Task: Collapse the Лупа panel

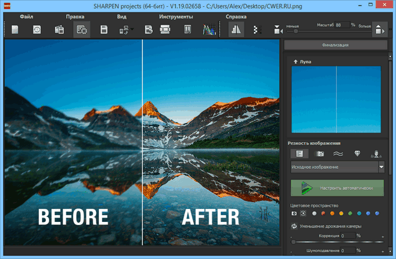Action: [296, 62]
